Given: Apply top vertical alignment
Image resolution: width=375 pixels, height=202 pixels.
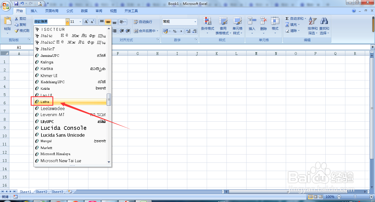Looking at the screenshot, I should pos(102,22).
